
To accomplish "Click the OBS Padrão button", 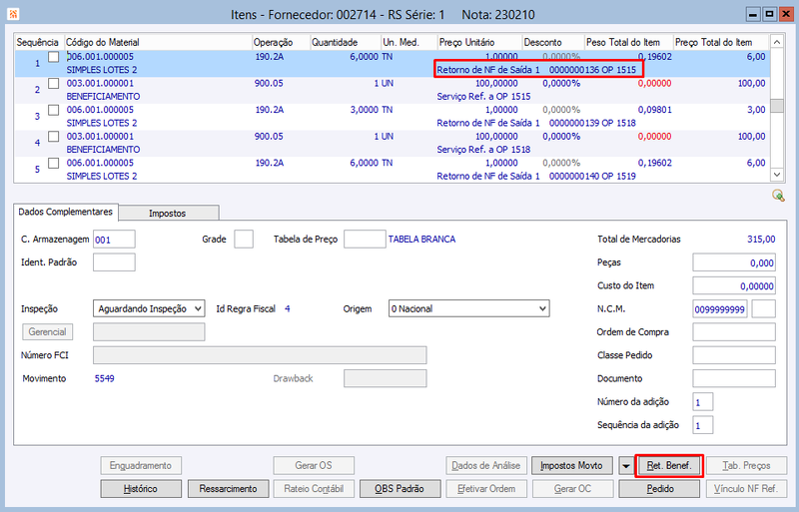I will [399, 489].
